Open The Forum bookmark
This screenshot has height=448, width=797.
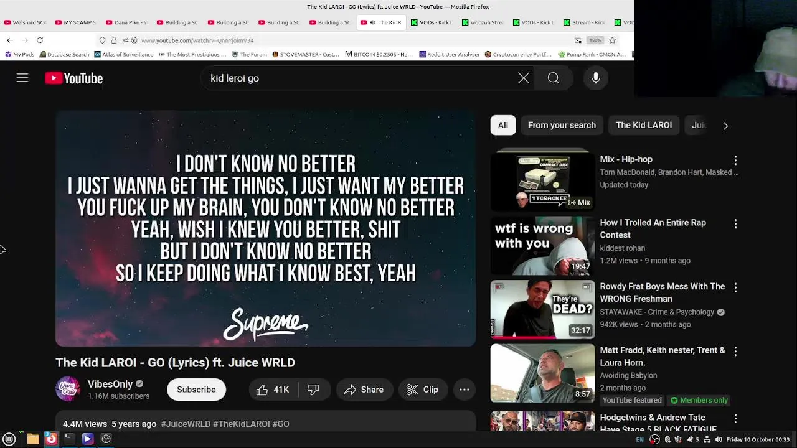249,54
